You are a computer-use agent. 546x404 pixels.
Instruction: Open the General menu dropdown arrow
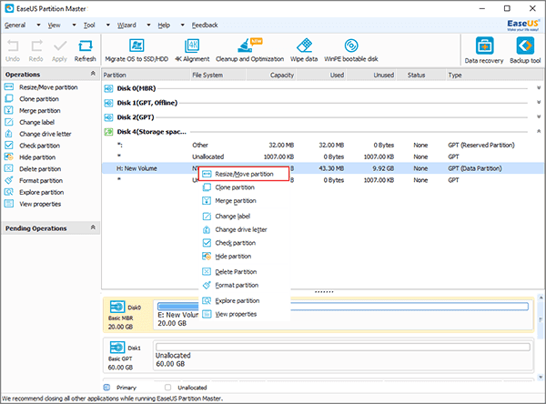(x=38, y=25)
